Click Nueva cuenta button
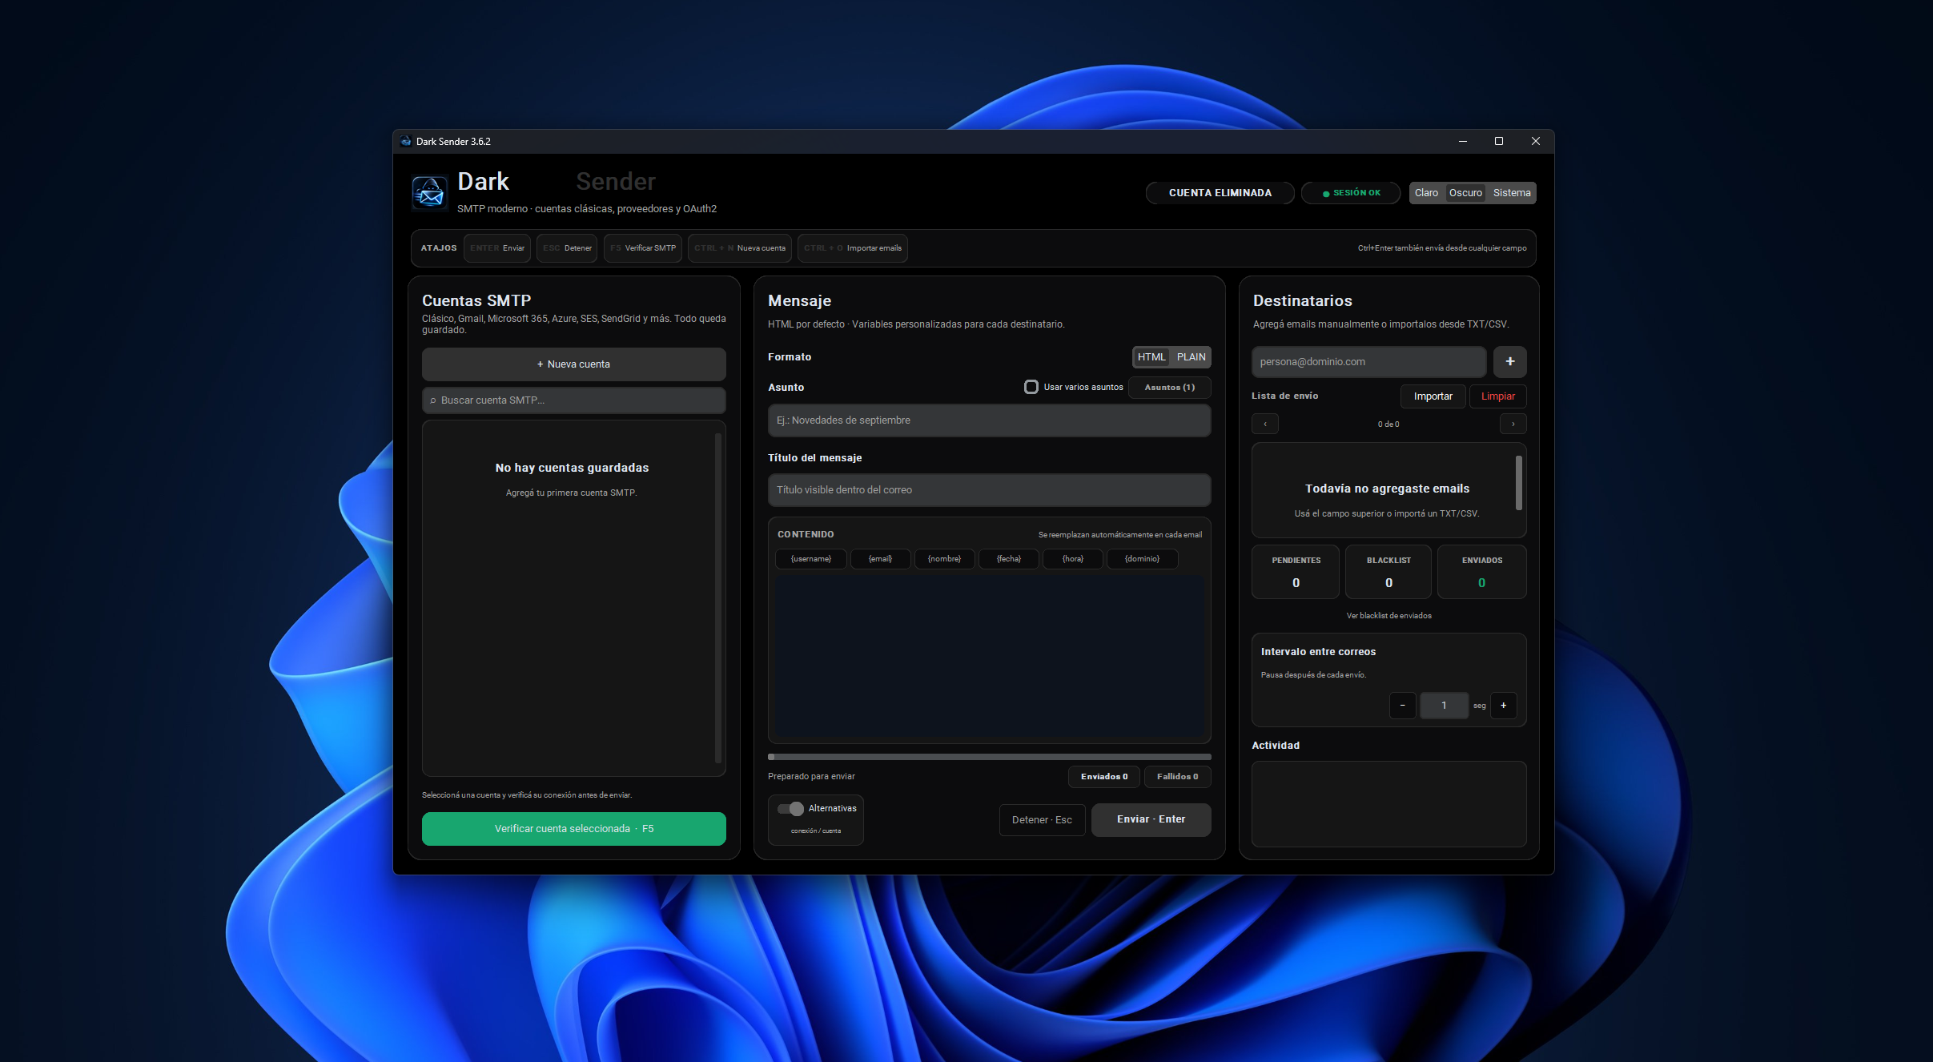1933x1062 pixels. coord(573,364)
